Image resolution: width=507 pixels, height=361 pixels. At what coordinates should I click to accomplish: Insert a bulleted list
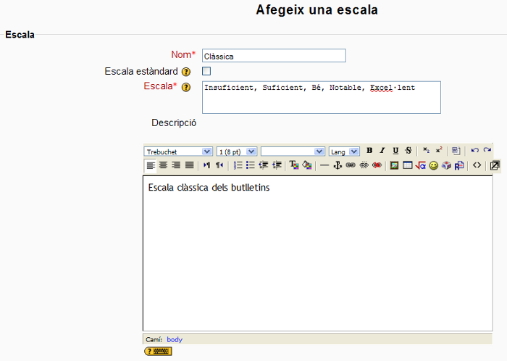[251, 165]
